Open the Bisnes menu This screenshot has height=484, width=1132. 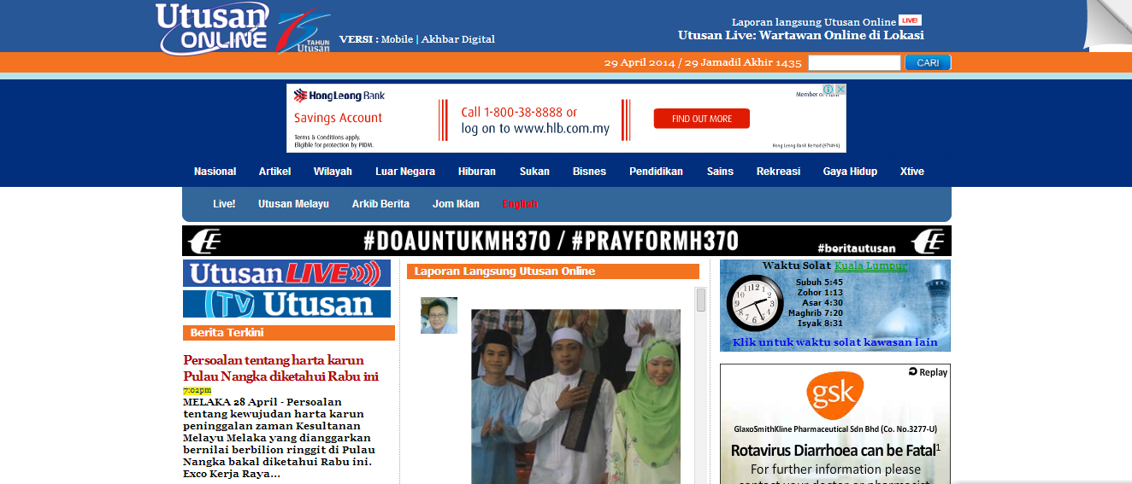point(589,172)
